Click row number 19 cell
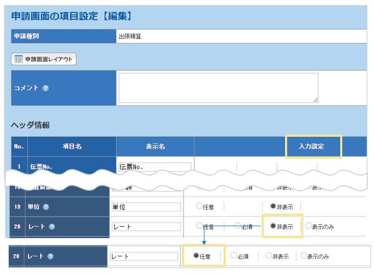The height and width of the screenshot is (274, 374). coord(17,207)
